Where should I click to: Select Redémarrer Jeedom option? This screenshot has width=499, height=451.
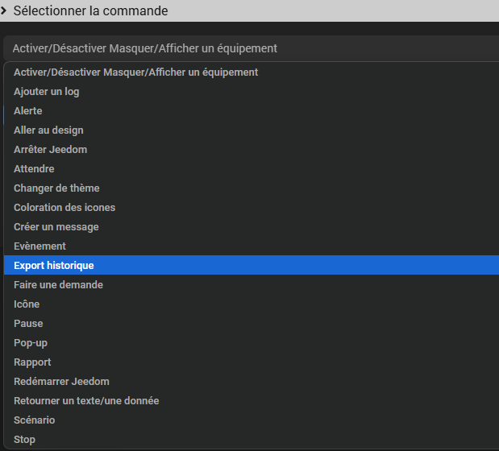[252, 382]
